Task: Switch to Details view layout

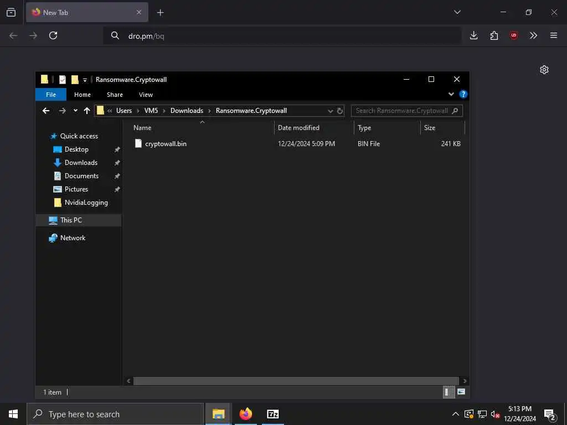Action: coord(449,392)
